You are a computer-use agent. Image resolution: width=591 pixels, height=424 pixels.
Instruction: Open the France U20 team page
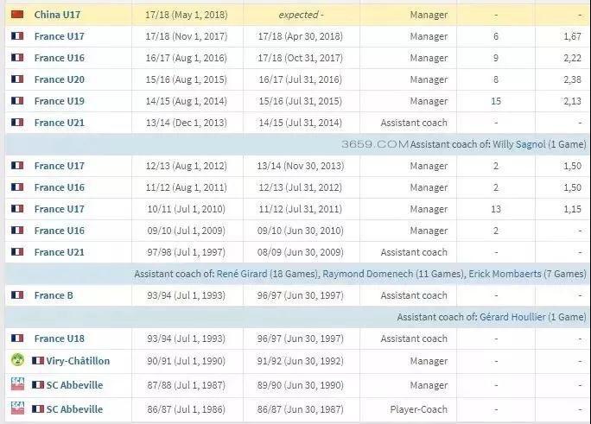(60, 79)
